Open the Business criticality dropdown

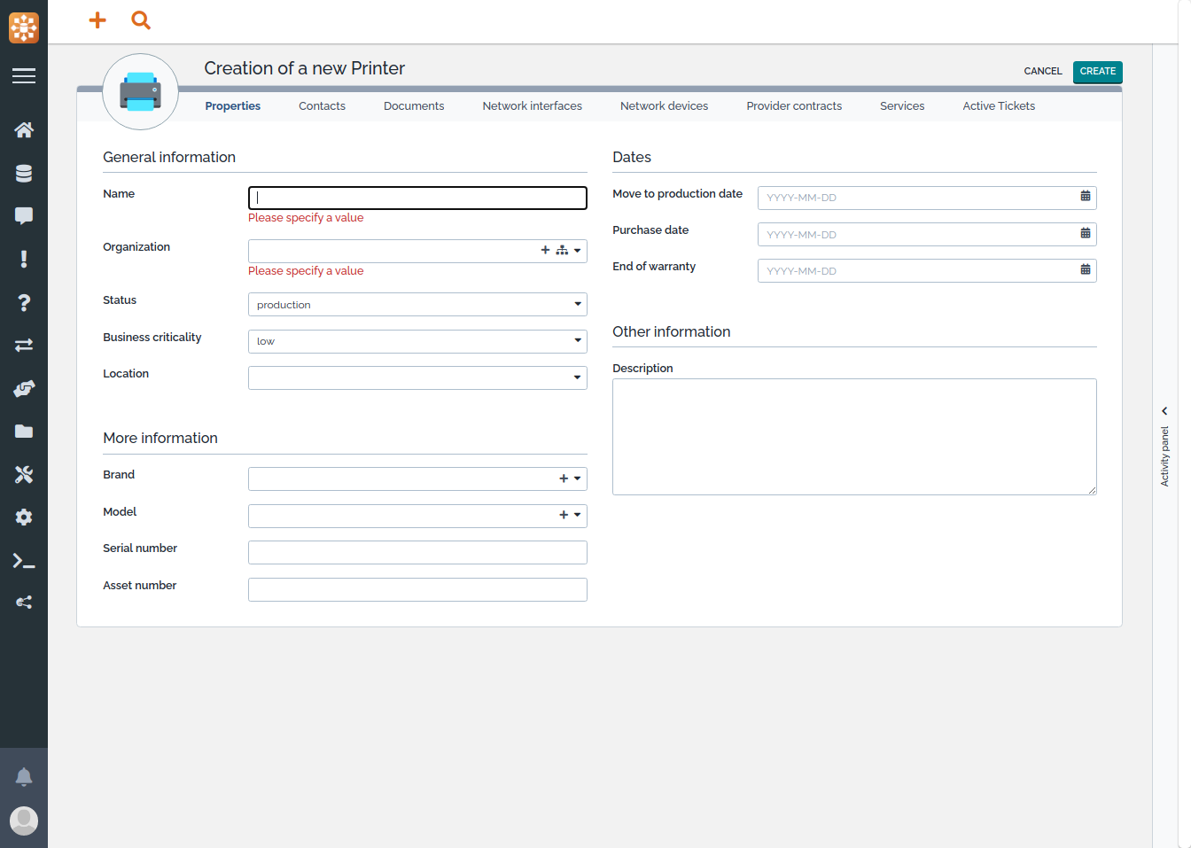[x=417, y=341]
